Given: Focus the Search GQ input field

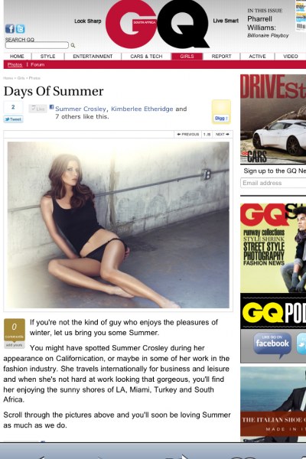Looking at the screenshot, I should (37, 45).
